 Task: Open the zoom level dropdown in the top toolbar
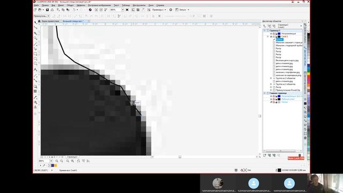pos(123,10)
